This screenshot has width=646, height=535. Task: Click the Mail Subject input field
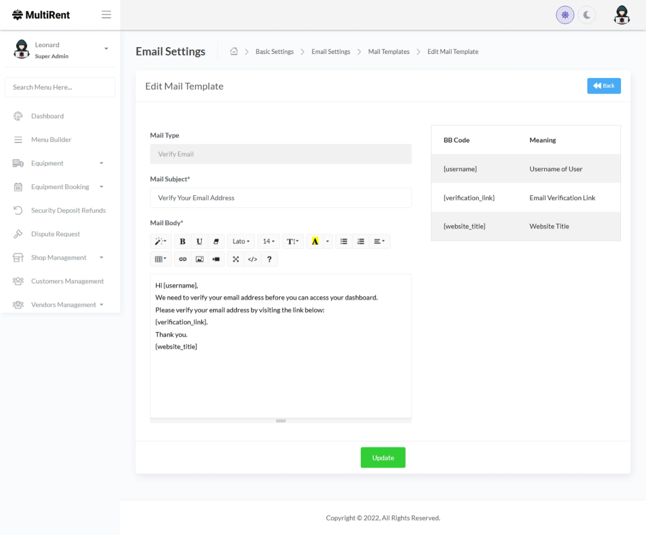[x=281, y=198]
